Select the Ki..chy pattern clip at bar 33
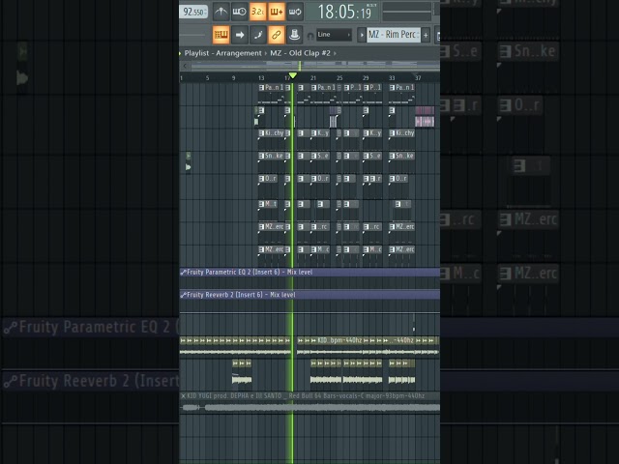 click(401, 139)
